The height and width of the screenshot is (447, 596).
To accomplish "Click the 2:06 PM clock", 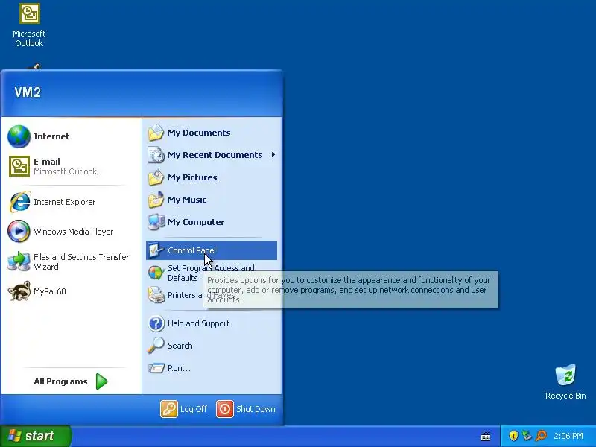I will (x=568, y=436).
